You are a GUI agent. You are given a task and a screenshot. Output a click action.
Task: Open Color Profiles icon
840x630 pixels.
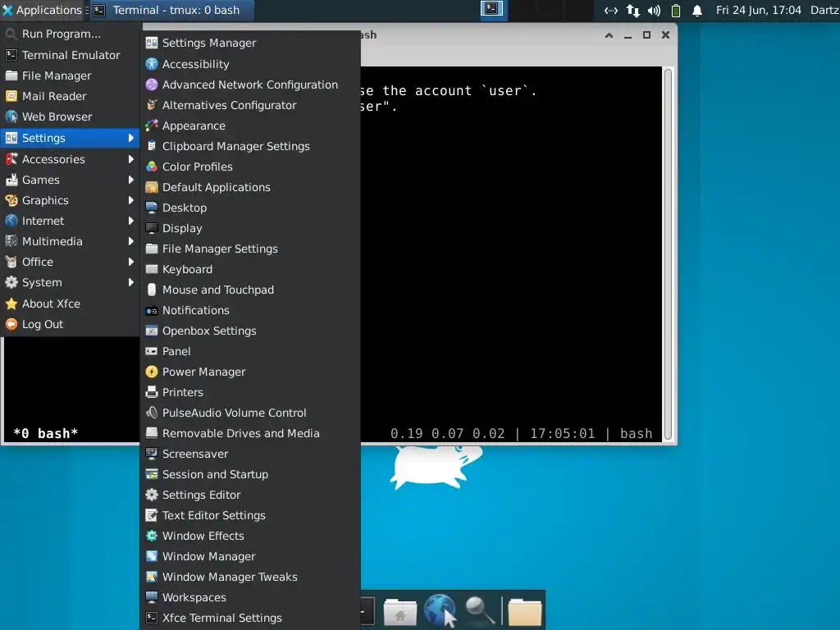(x=152, y=167)
